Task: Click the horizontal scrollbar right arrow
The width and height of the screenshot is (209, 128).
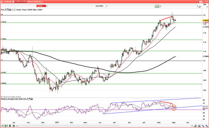Action: pos(192,126)
